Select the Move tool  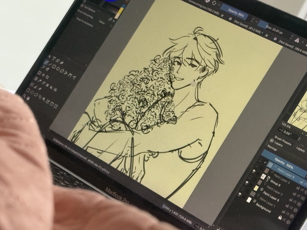pos(43,75)
